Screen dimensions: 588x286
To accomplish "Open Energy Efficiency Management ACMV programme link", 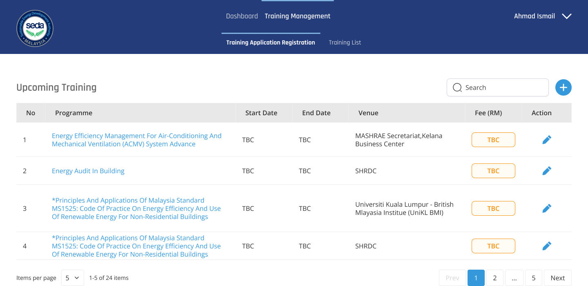I will (x=137, y=140).
